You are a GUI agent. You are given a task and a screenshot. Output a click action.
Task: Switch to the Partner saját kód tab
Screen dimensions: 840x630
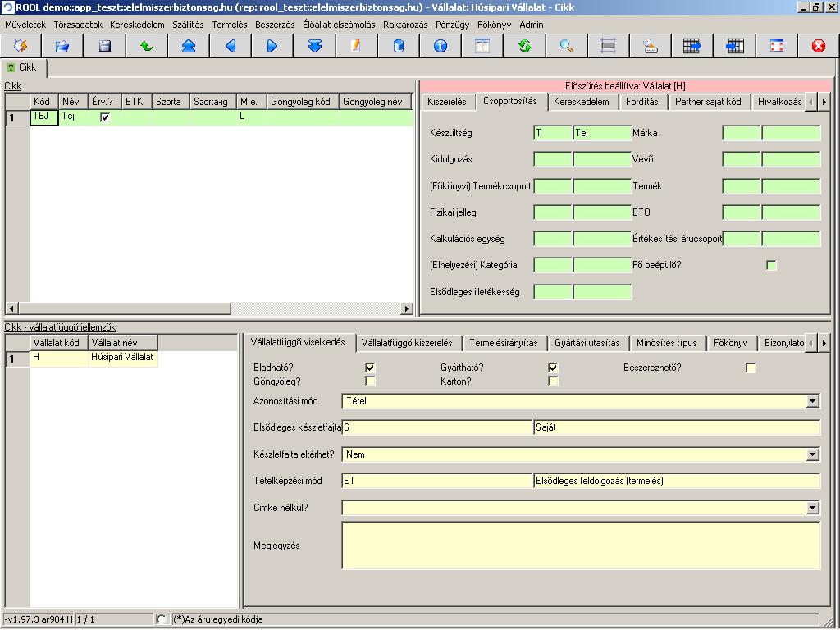pyautogui.click(x=708, y=102)
